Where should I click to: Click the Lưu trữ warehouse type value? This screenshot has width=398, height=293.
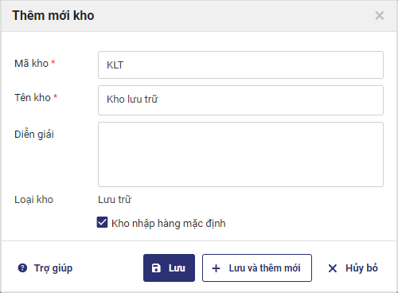[x=115, y=200]
